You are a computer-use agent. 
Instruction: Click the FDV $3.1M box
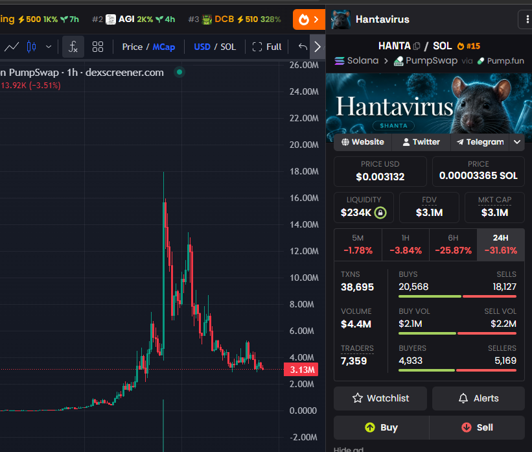[x=429, y=208]
